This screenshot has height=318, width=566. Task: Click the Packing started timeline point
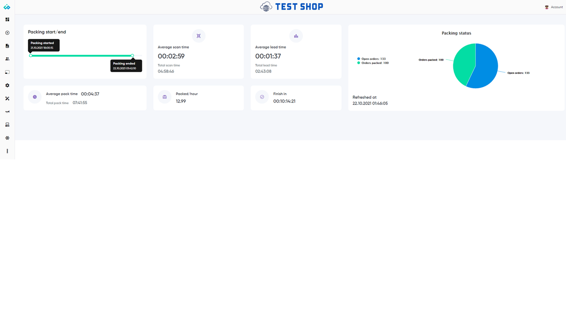pos(31,56)
